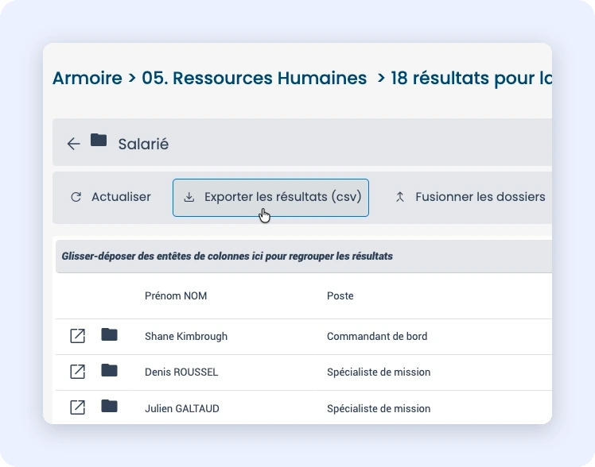Select the name Shane Kimbrough
Image resolution: width=595 pixels, height=467 pixels.
[186, 336]
